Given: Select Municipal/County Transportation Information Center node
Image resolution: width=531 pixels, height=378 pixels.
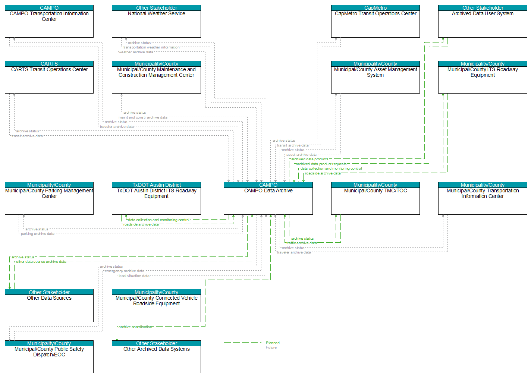Looking at the screenshot, I should tap(483, 198).
